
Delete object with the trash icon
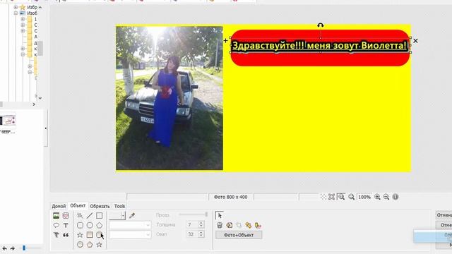[x=220, y=225]
